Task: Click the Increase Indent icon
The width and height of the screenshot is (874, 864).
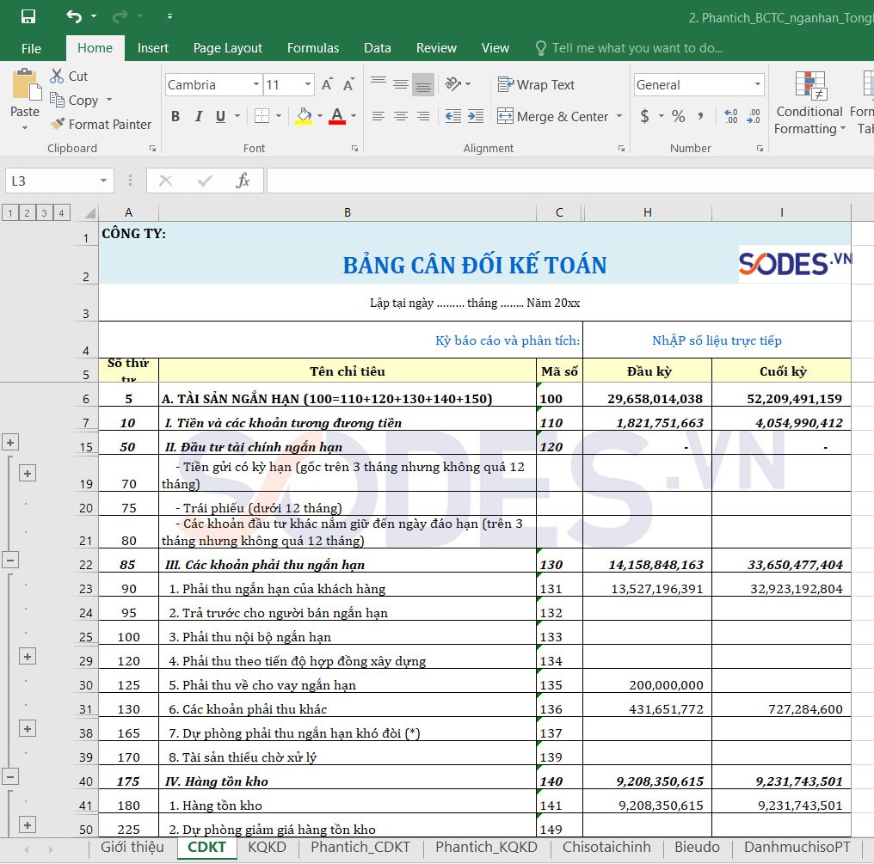Action: pyautogui.click(x=475, y=116)
